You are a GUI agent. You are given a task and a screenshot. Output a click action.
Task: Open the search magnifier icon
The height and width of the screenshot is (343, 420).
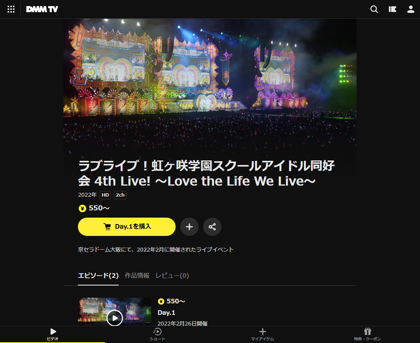374,10
